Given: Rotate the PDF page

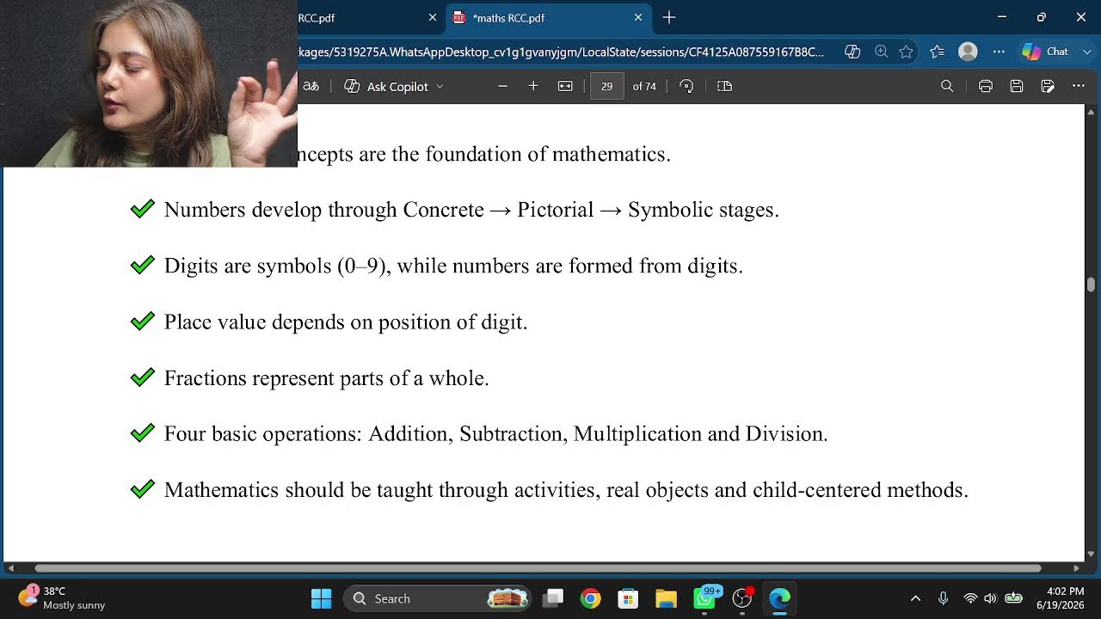Looking at the screenshot, I should pos(686,86).
